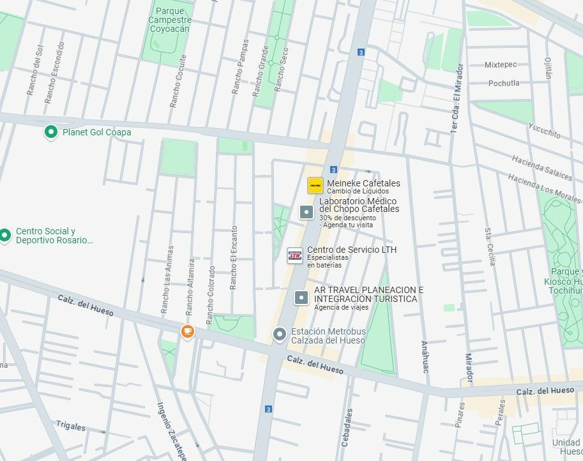Click the Rancho Seco street name
The width and height of the screenshot is (583, 461).
(x=281, y=70)
